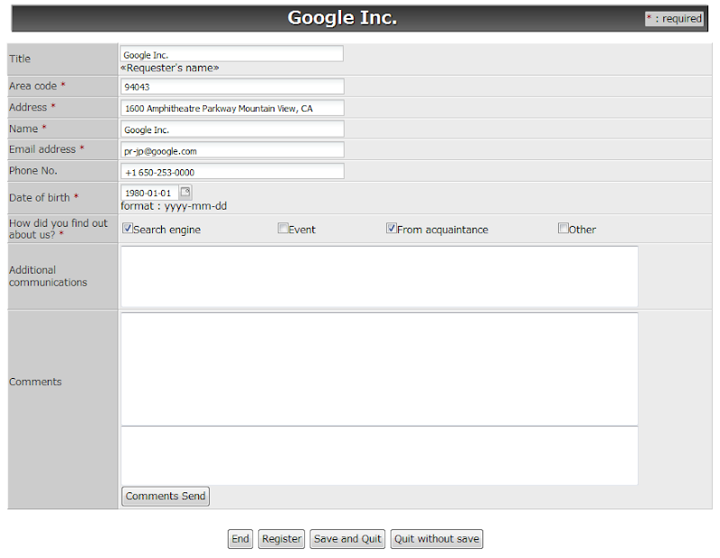720x558 pixels.
Task: Click the Date of birth text field
Action: (149, 193)
